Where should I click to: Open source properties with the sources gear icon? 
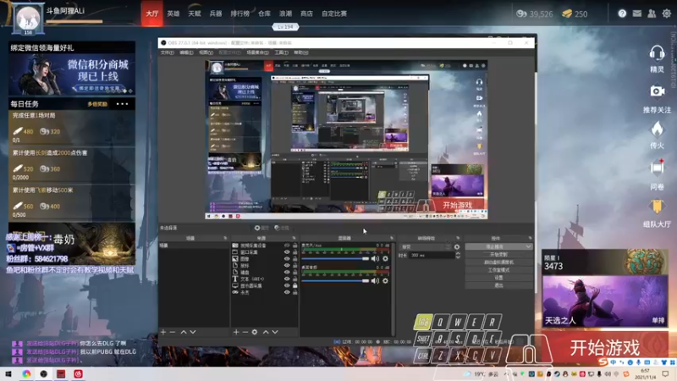tap(255, 332)
